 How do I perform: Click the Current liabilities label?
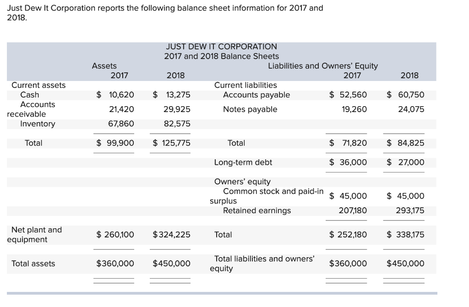click(x=245, y=85)
